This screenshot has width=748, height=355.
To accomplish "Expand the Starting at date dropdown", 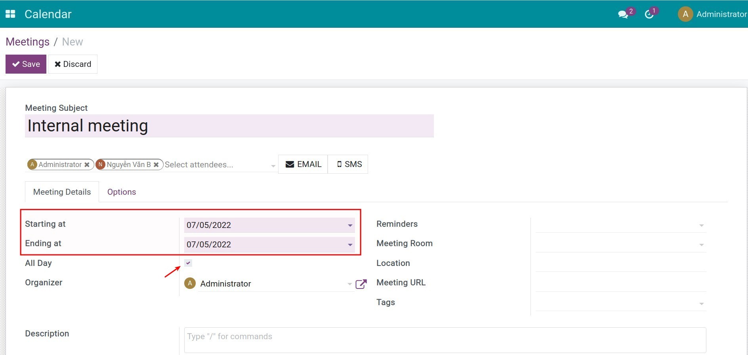I will (350, 225).
